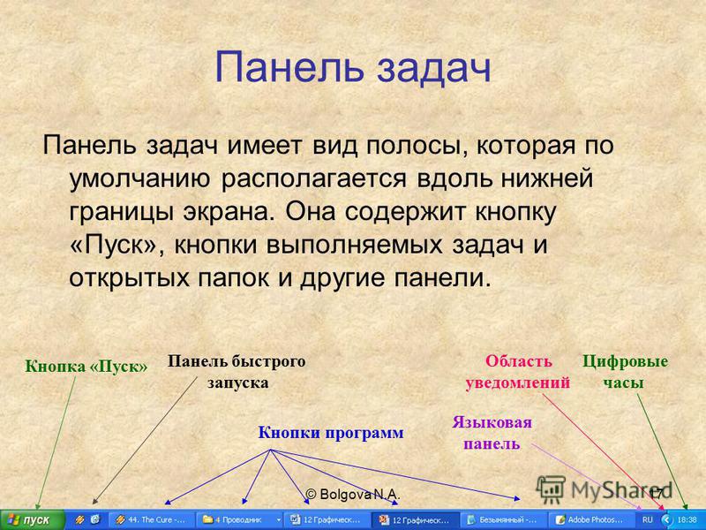Click the slide body paragraph text
This screenshot has width=706, height=530.
(327, 211)
